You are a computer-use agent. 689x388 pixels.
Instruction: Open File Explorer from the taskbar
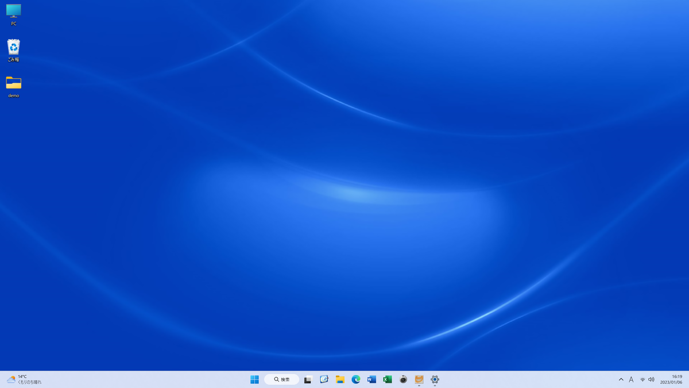pyautogui.click(x=340, y=379)
